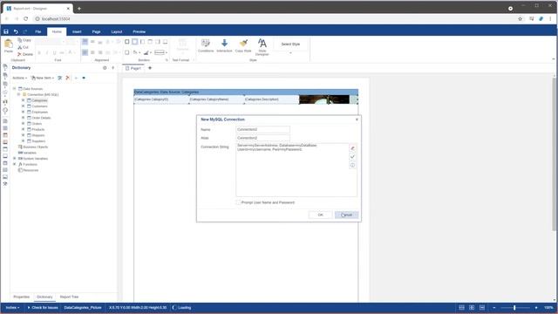Open the Interaction tool
The height and width of the screenshot is (314, 558).
224,46
